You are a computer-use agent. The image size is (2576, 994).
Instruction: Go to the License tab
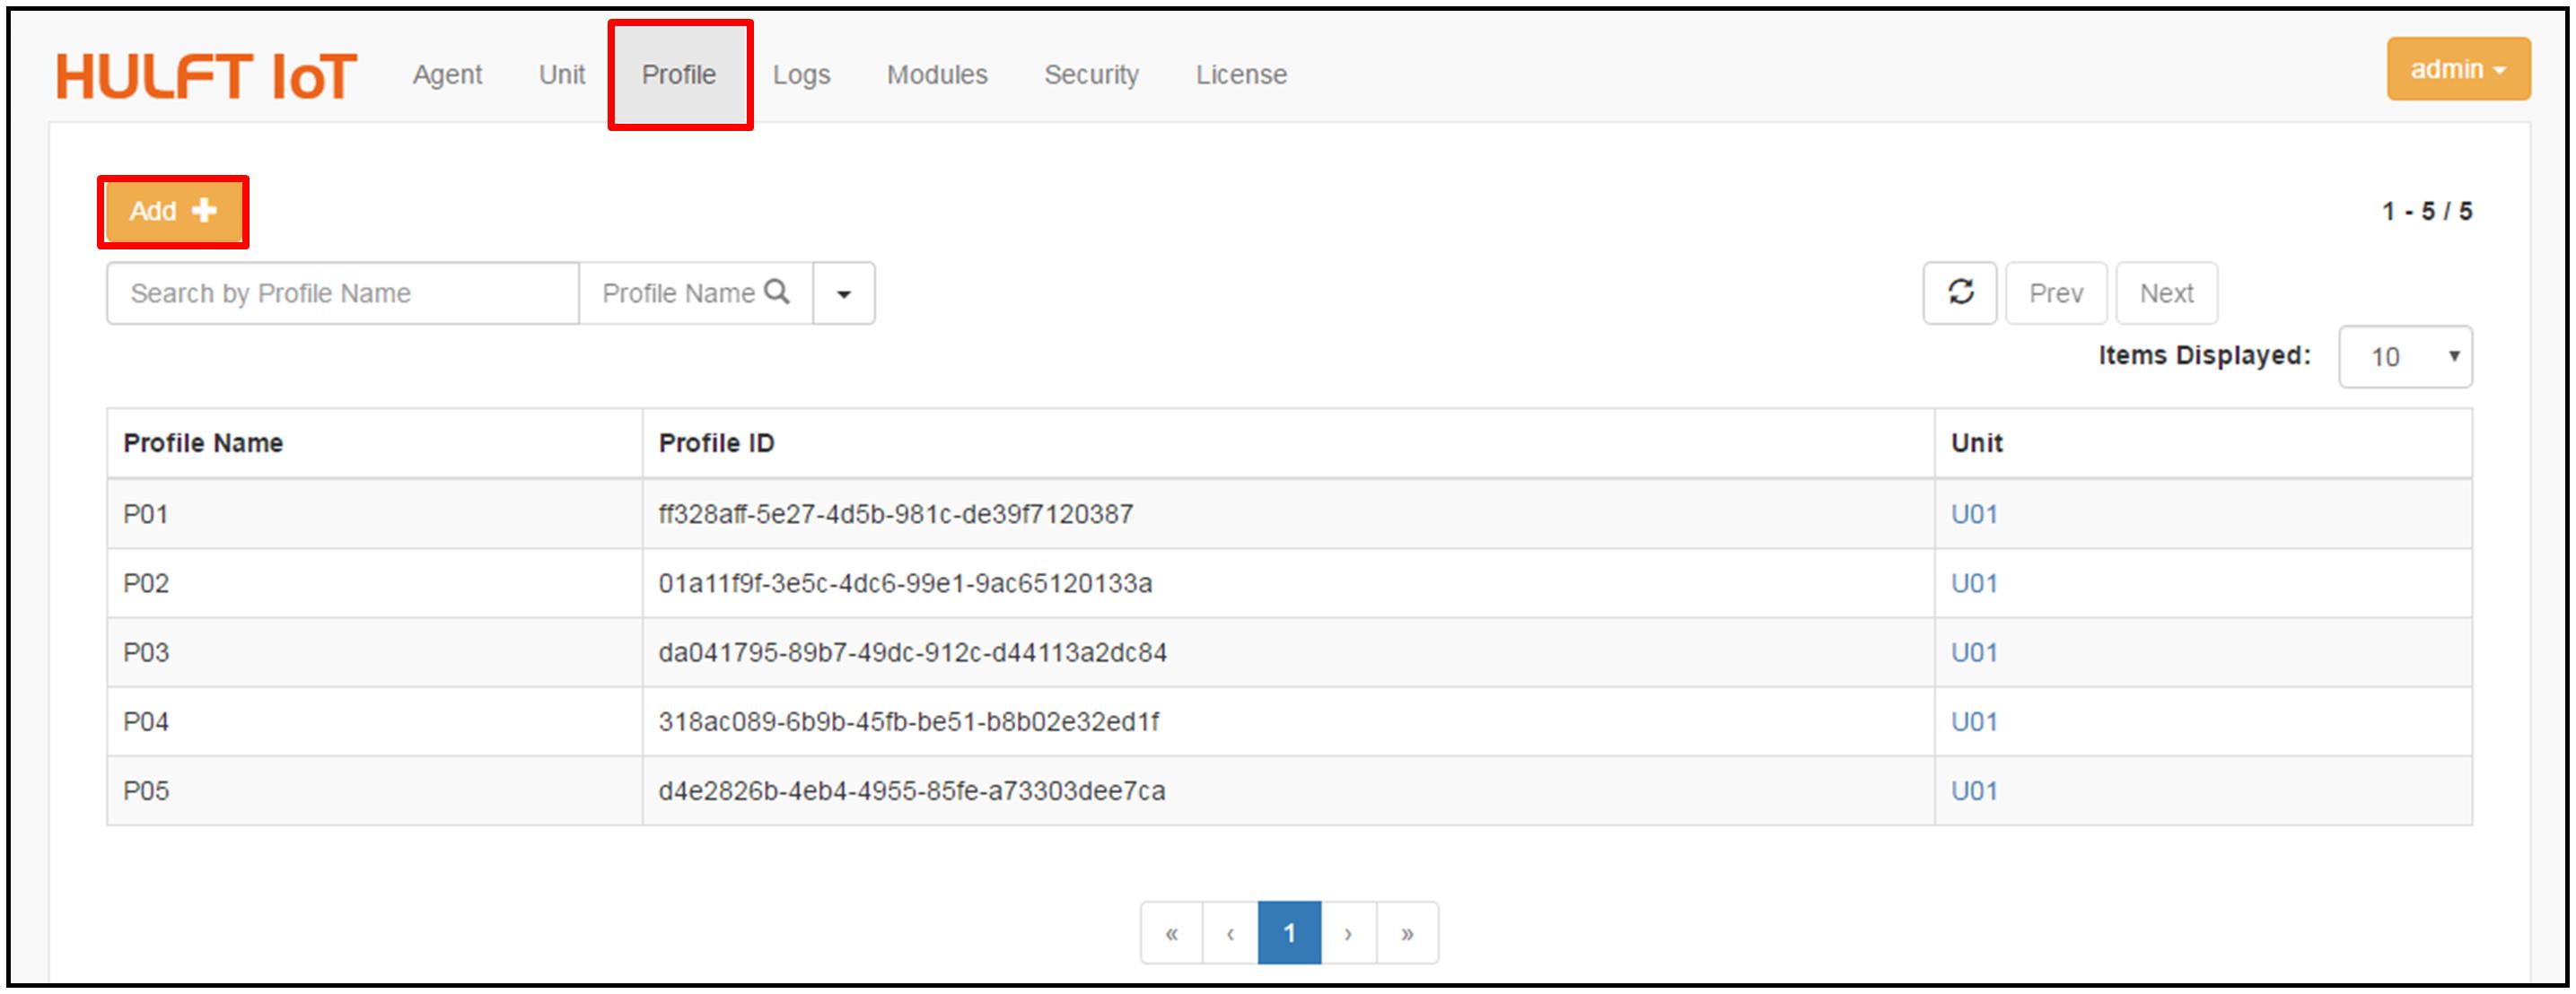coord(1241,75)
